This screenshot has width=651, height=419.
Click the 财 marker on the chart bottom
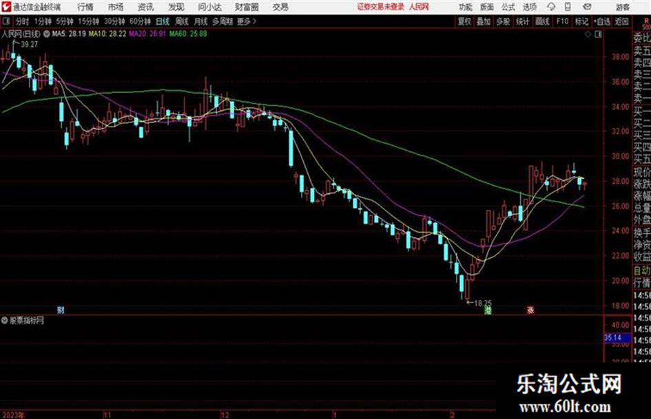click(61, 310)
